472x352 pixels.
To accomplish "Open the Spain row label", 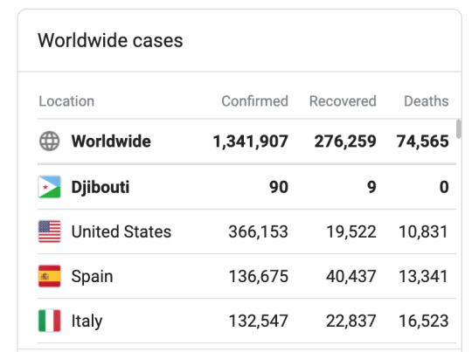I will [x=92, y=277].
